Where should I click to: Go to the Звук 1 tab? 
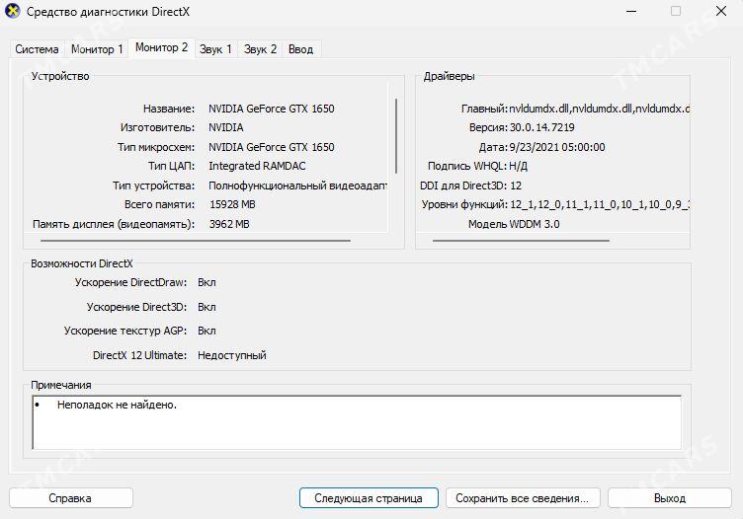point(215,49)
